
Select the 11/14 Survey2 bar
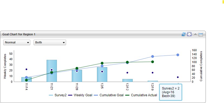coord(27,80)
